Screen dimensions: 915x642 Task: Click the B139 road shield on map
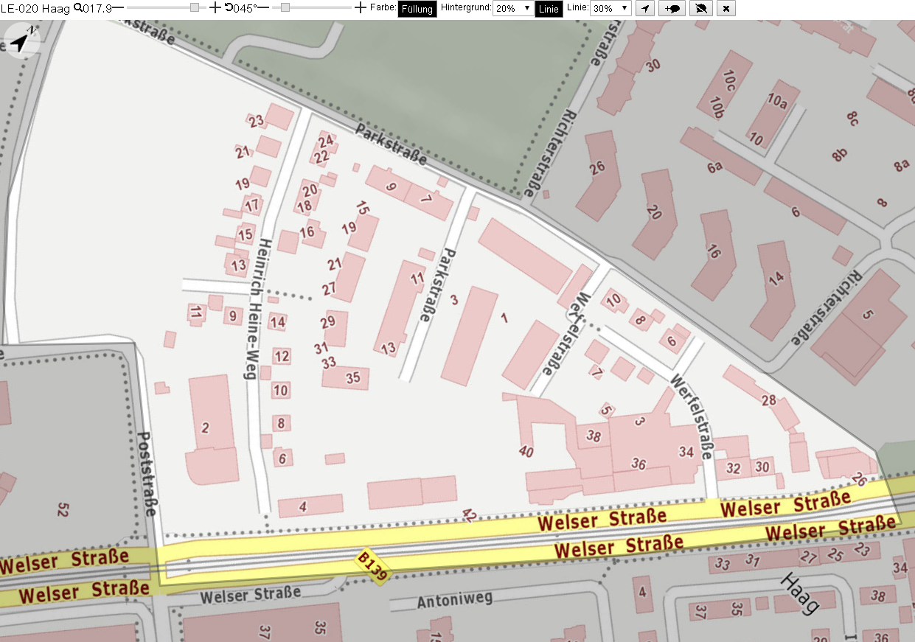point(372,566)
